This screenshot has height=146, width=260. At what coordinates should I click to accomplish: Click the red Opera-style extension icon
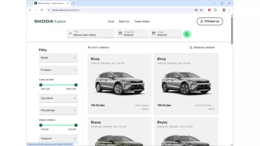[x=209, y=10]
